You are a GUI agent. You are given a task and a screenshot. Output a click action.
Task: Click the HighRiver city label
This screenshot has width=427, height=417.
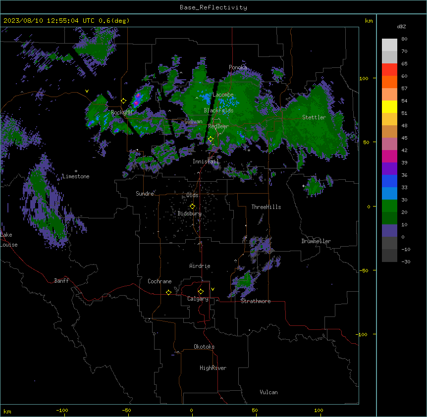[213, 368]
